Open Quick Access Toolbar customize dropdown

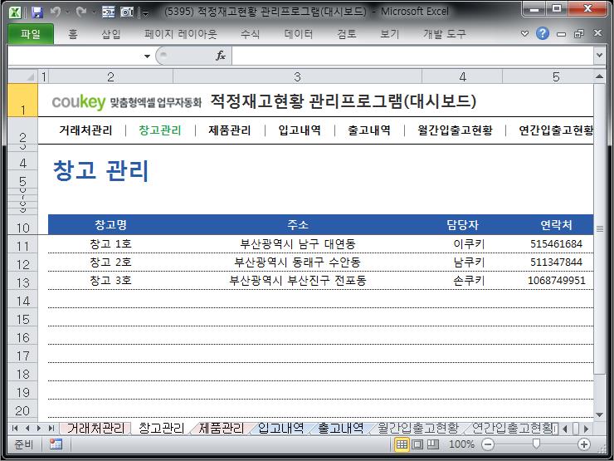[x=145, y=13]
